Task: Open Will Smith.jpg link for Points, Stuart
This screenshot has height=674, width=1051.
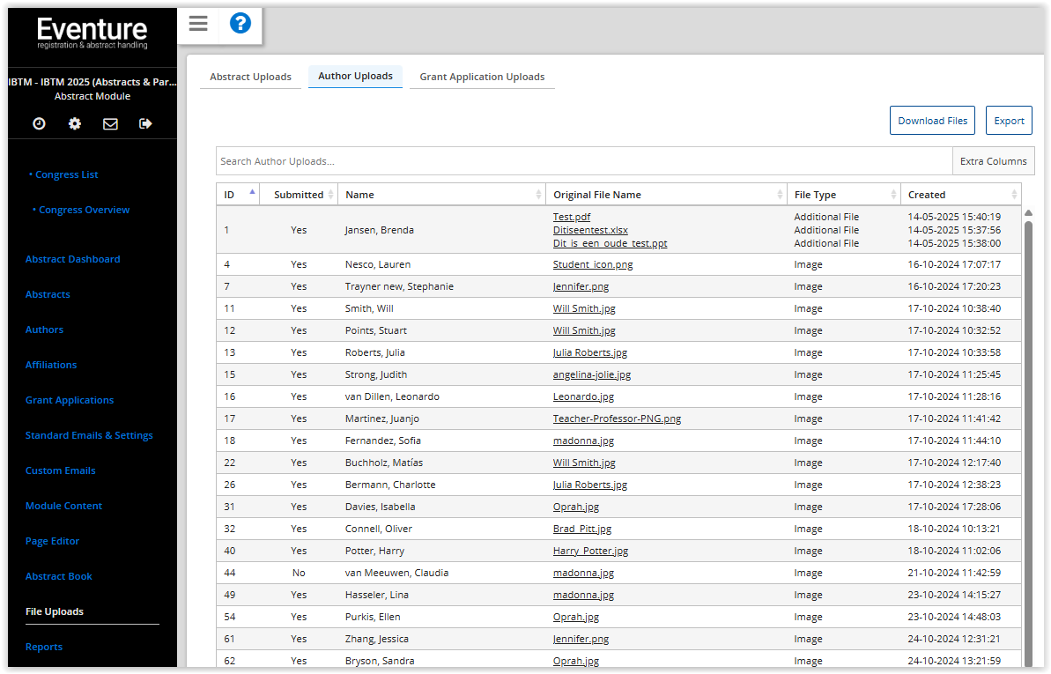Action: click(x=584, y=330)
